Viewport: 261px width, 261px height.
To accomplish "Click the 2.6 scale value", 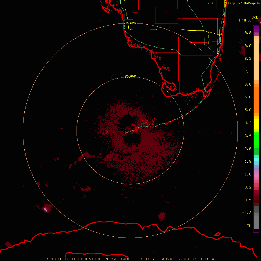I will [248, 149].
